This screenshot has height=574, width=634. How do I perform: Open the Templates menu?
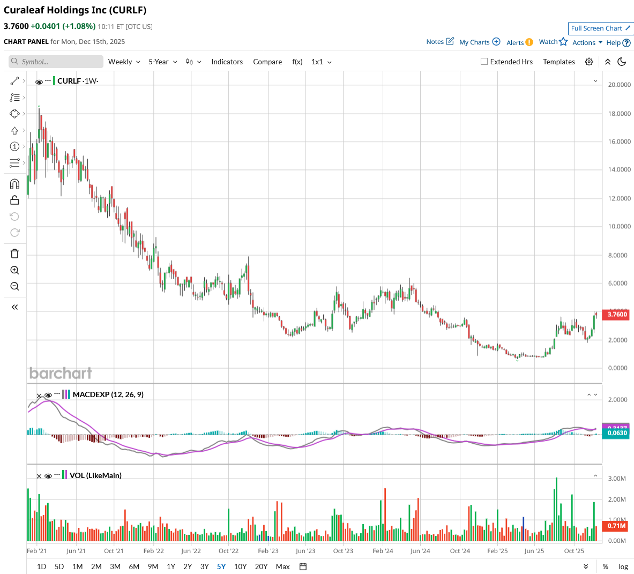click(x=559, y=62)
